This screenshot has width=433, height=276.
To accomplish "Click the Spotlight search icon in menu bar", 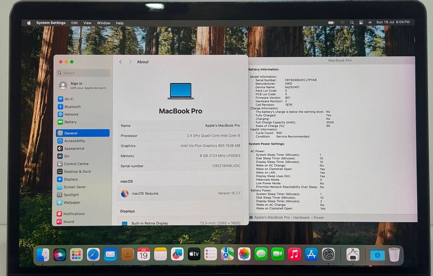I will click(352, 22).
